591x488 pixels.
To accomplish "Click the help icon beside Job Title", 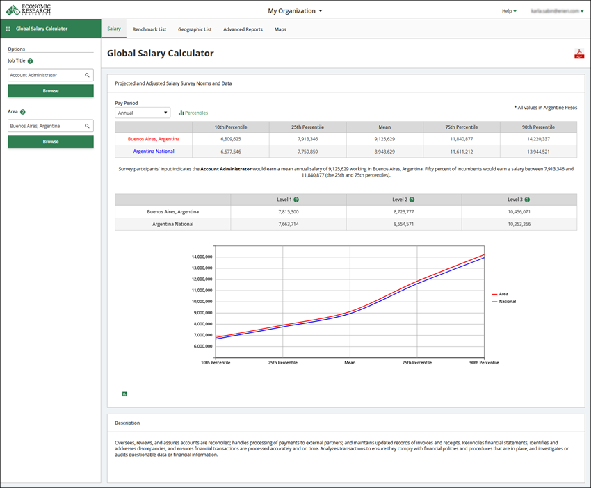I will pos(30,61).
